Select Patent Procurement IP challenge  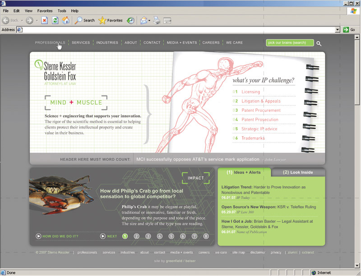tap(261, 110)
